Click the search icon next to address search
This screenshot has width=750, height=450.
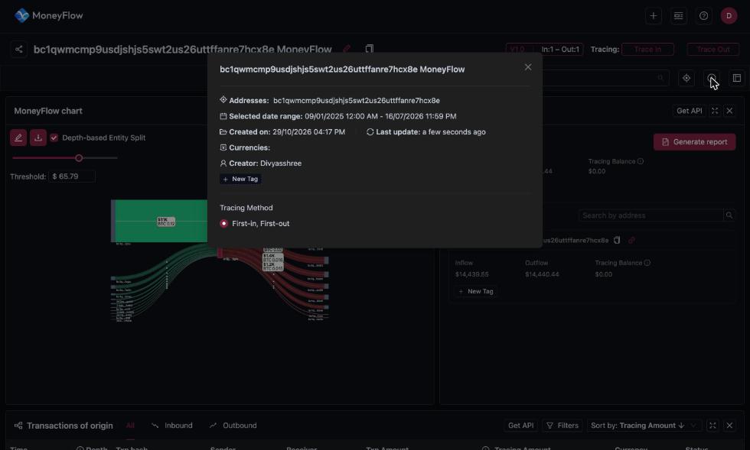tap(729, 215)
